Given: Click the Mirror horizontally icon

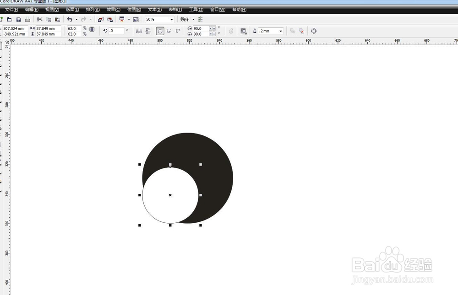Looking at the screenshot, I should tap(139, 31).
